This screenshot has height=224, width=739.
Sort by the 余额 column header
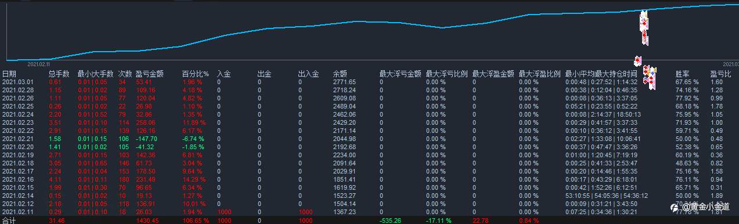(x=340, y=74)
